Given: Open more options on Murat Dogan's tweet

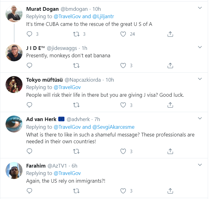Looking at the screenshot, I should coord(200,8).
